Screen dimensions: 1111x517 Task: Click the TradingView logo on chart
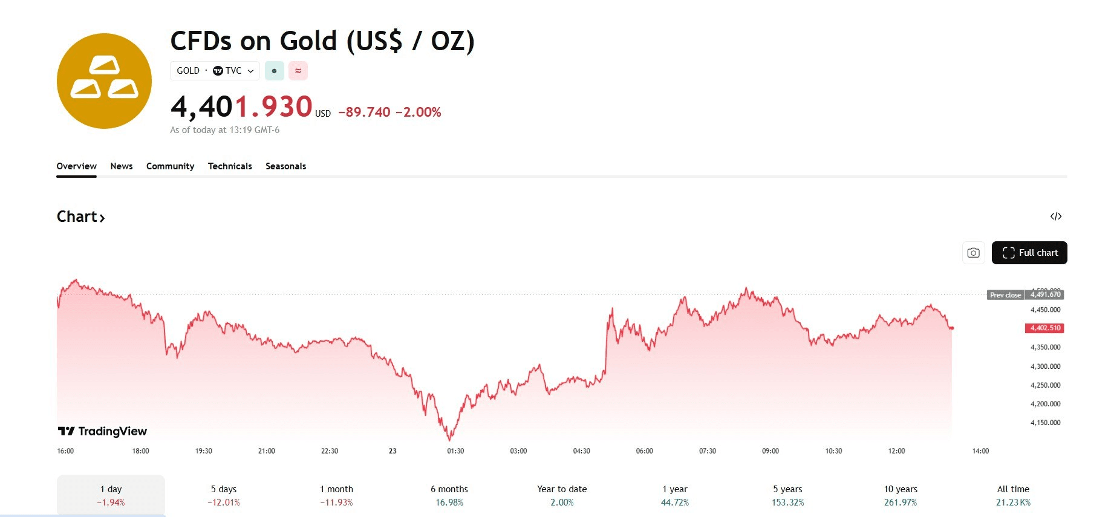pos(103,431)
